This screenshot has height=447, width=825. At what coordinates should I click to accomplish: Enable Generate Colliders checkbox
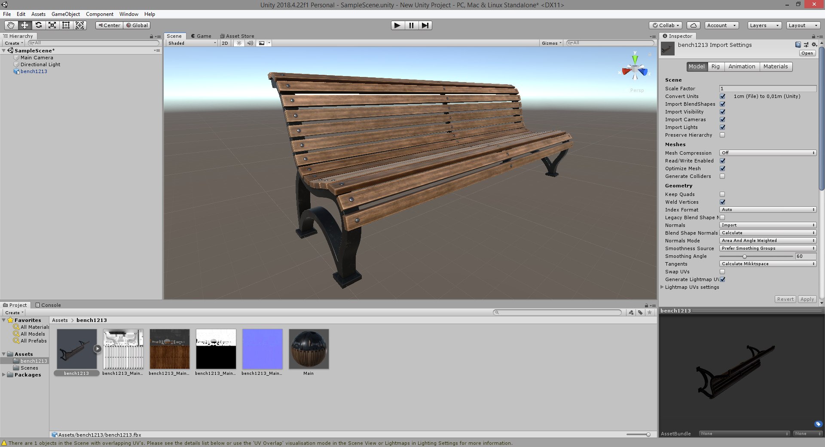coord(722,176)
